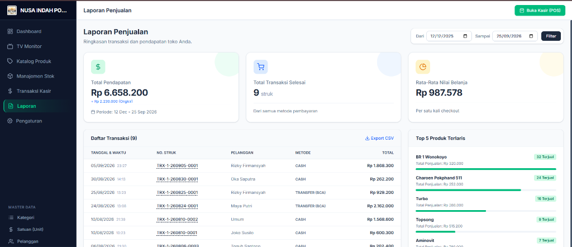Click the Topsong product progress bar

(x=486, y=232)
